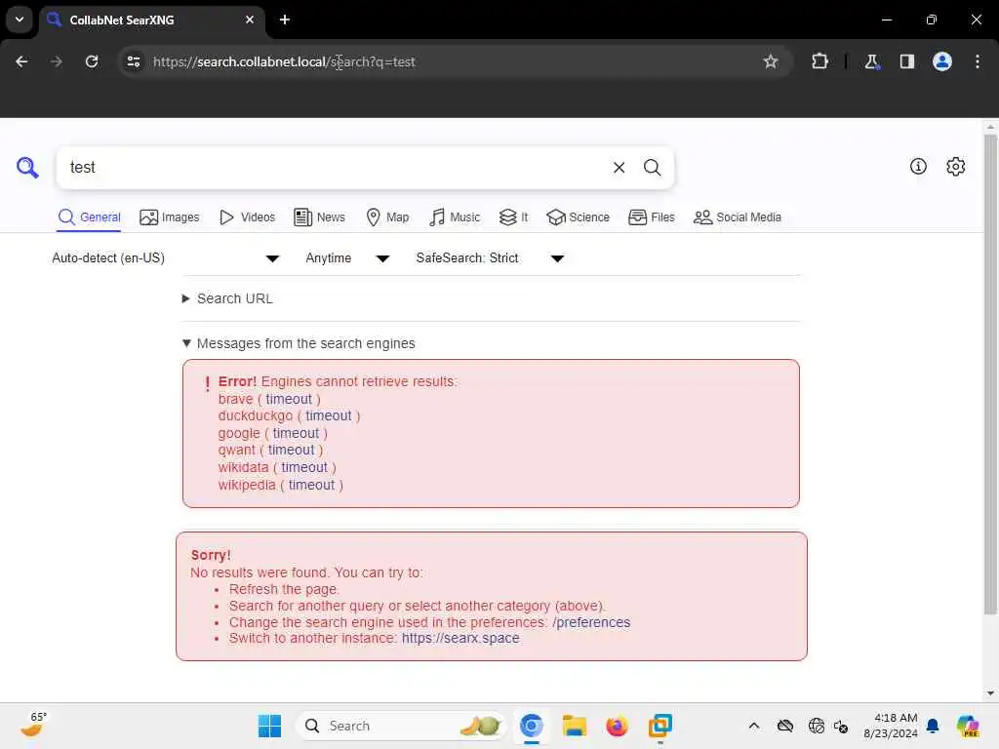Open the SafeSearch: Strict dropdown
Image resolution: width=999 pixels, height=749 pixels.
[490, 257]
